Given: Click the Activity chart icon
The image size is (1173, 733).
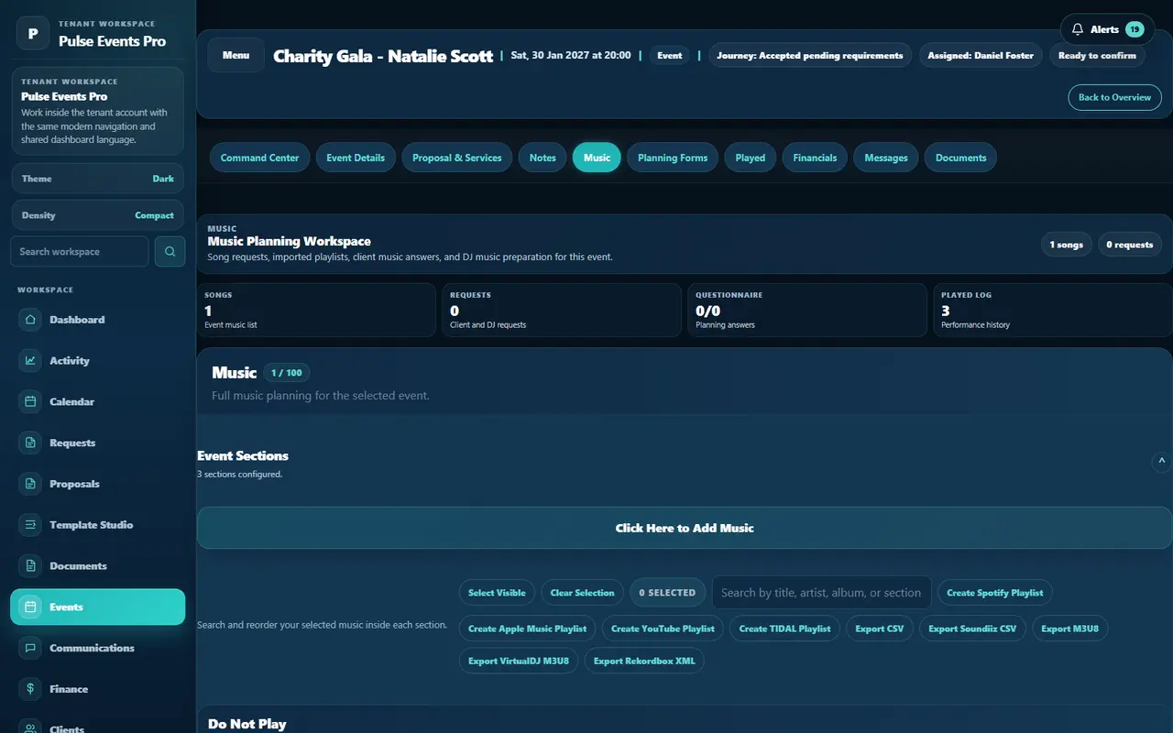Looking at the screenshot, I should [x=30, y=361].
